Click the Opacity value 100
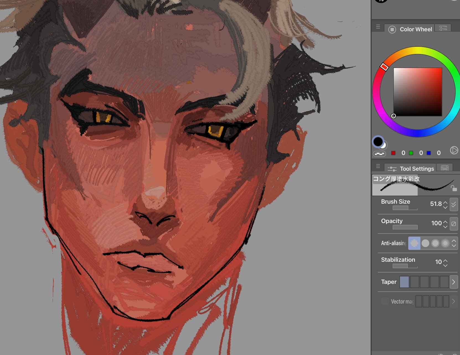 436,223
